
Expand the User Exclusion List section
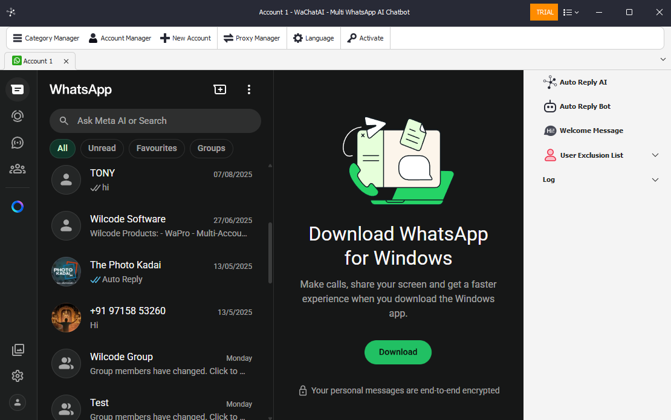(x=655, y=155)
